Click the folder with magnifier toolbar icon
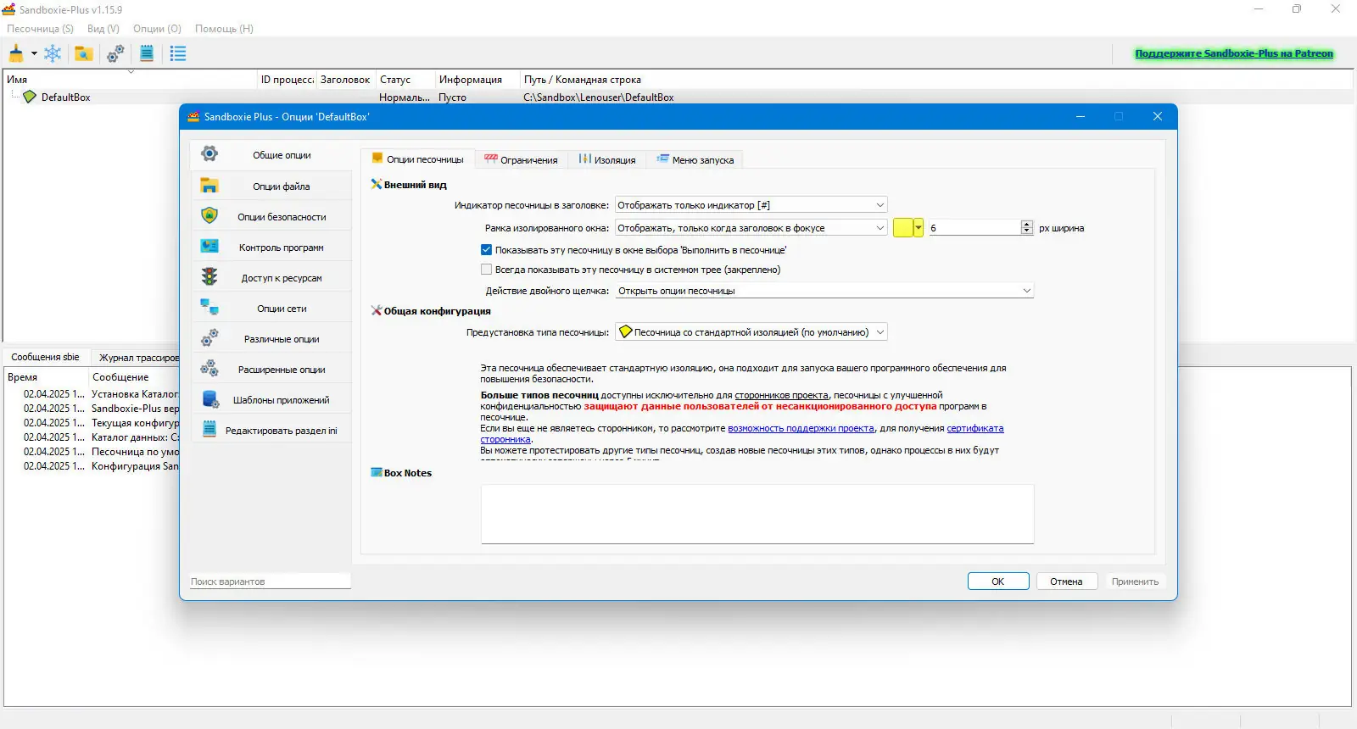 click(83, 53)
